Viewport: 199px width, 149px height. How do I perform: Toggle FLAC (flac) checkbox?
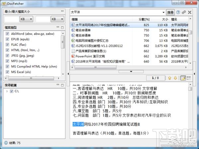pos(7,45)
